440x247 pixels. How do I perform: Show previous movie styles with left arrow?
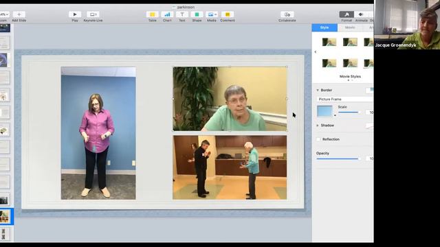[316, 52]
